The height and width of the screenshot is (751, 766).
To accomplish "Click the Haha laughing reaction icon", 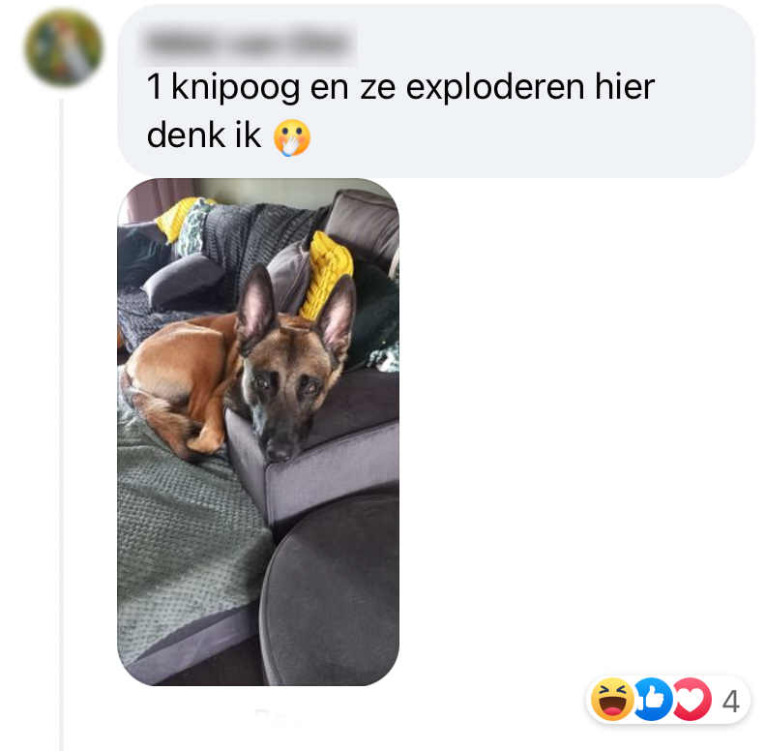I will click(x=612, y=699).
